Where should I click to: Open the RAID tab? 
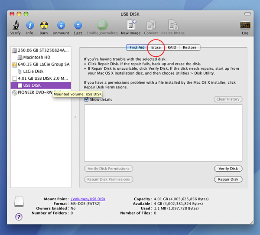(x=172, y=47)
